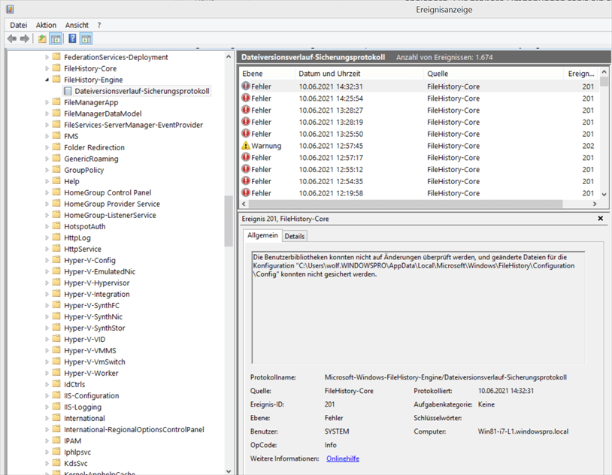Image resolution: width=612 pixels, height=475 pixels.
Task: Click the folder icon of GroupPolicy
Action: [x=56, y=170]
